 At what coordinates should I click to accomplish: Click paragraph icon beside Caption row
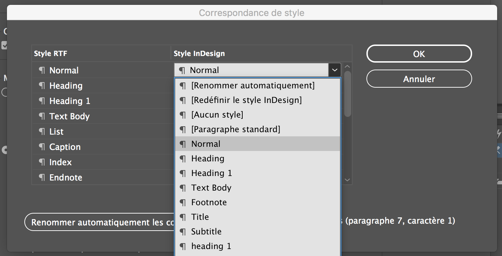point(42,147)
